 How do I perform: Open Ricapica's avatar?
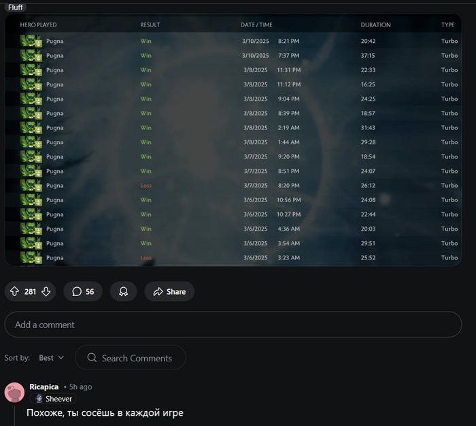pos(14,392)
